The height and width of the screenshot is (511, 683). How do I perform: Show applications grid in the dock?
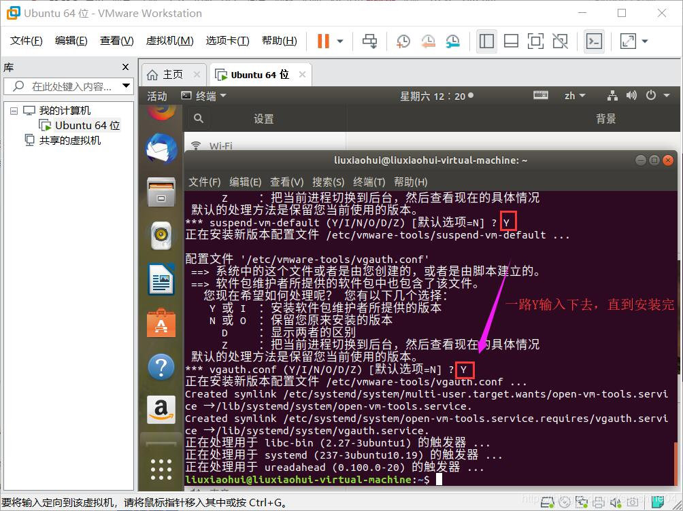pos(161,470)
